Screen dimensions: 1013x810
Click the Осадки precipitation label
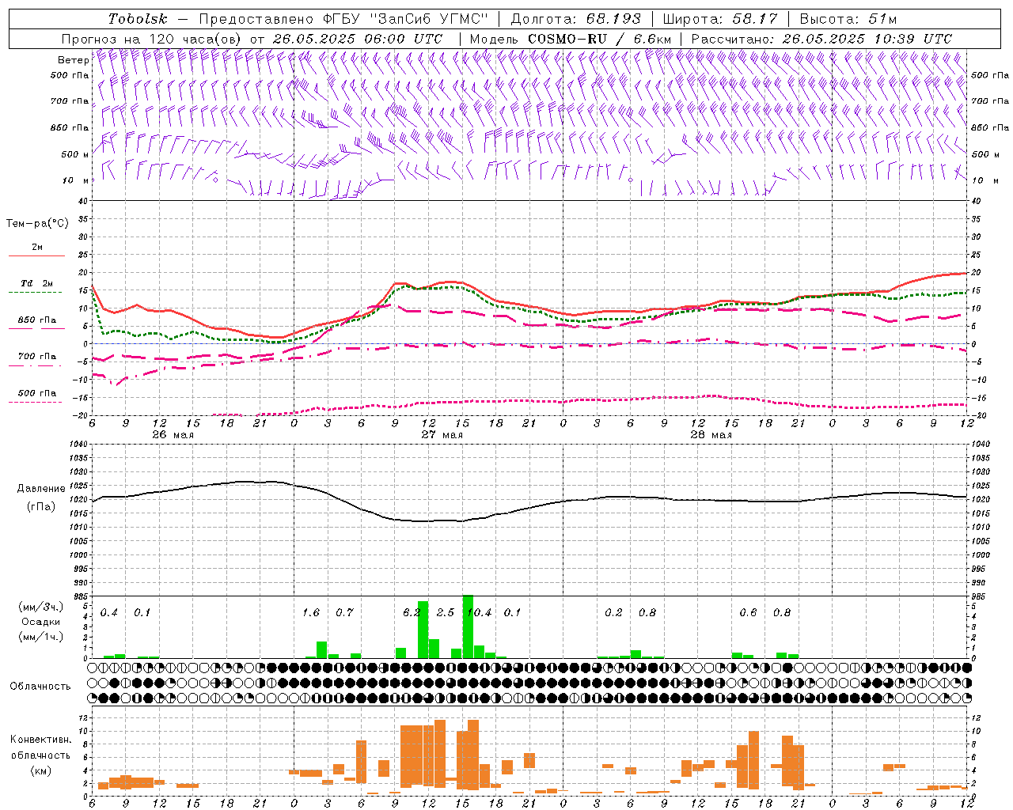[x=41, y=622]
